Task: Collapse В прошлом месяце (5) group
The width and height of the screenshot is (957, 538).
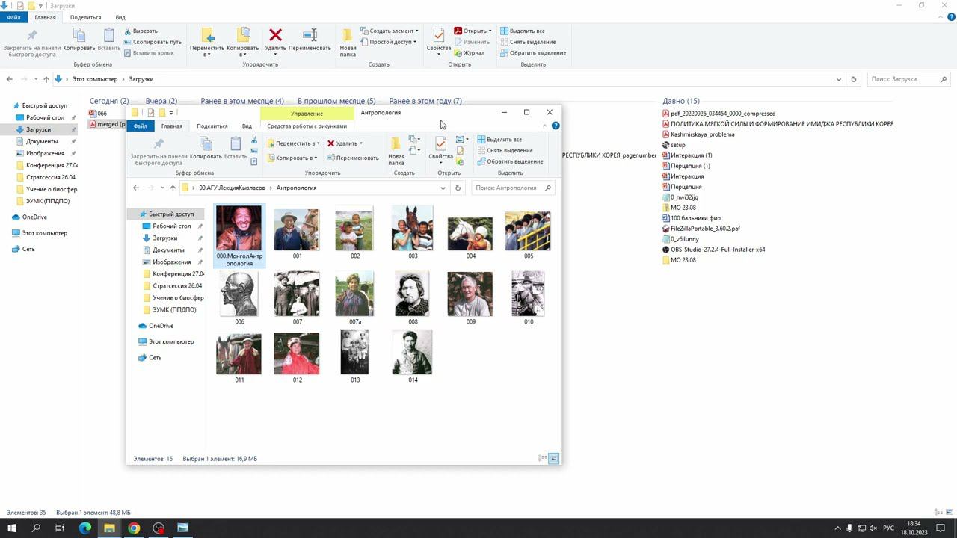Action: 336,101
